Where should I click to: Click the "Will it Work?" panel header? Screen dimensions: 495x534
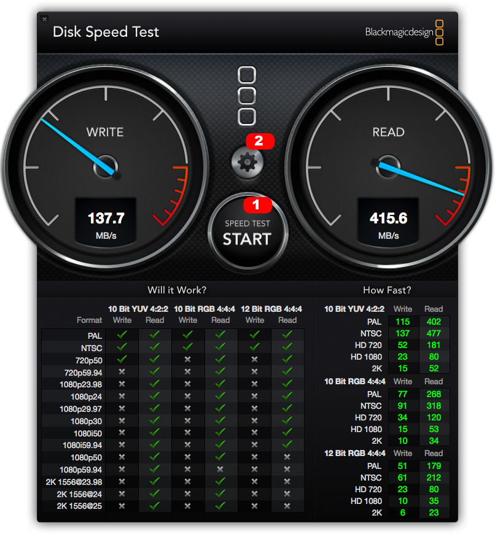177,290
